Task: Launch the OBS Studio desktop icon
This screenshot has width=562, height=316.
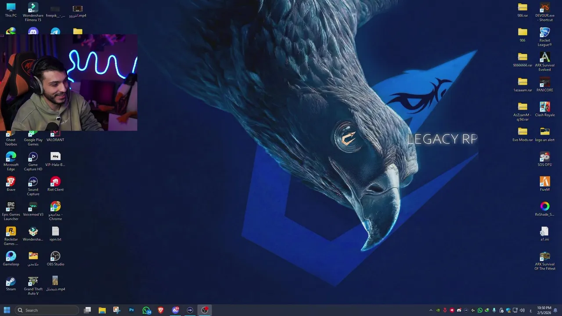Action: [55, 259]
